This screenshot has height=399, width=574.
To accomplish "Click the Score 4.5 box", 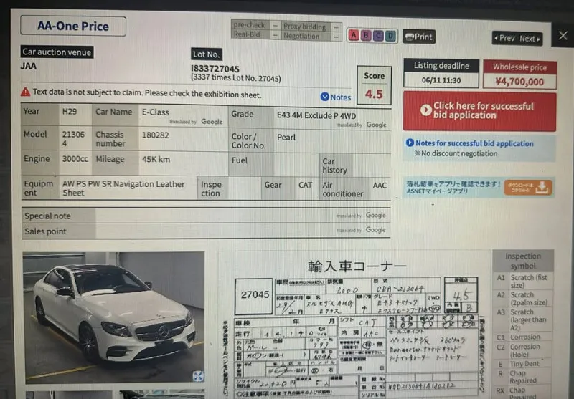I will coord(374,85).
